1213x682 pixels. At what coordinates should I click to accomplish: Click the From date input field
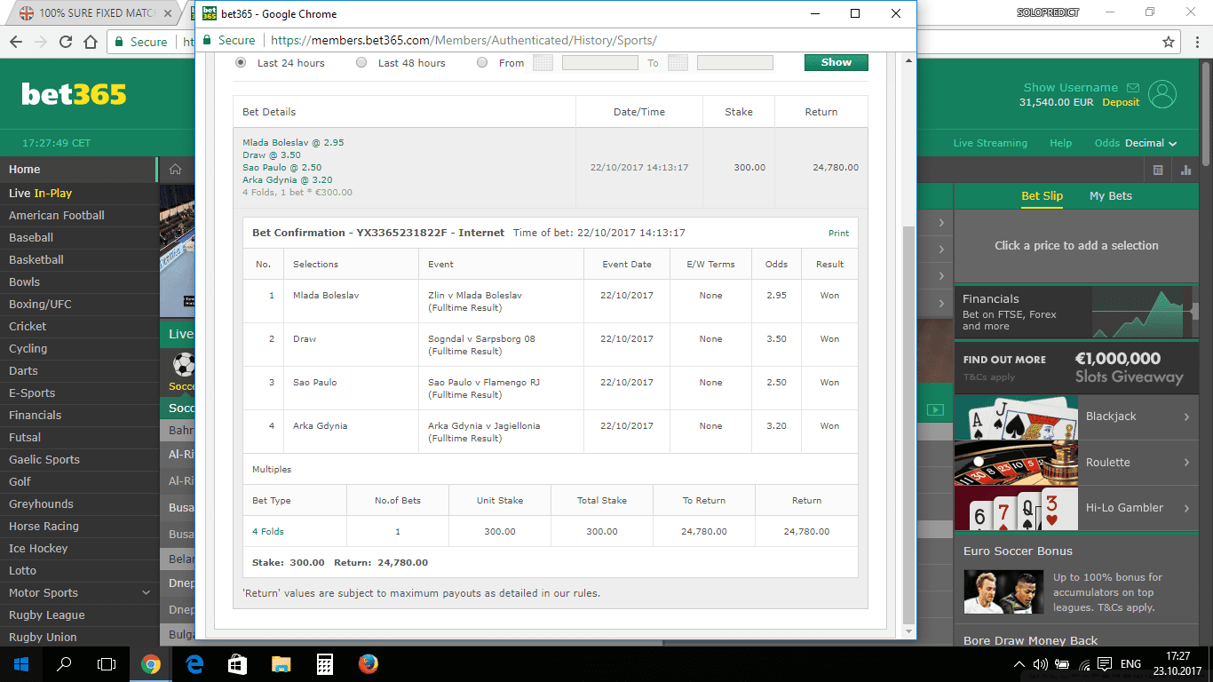(600, 63)
